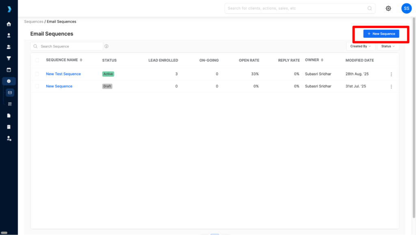Click the automation gear icon in sidebar
This screenshot has width=416, height=235.
pos(9,81)
